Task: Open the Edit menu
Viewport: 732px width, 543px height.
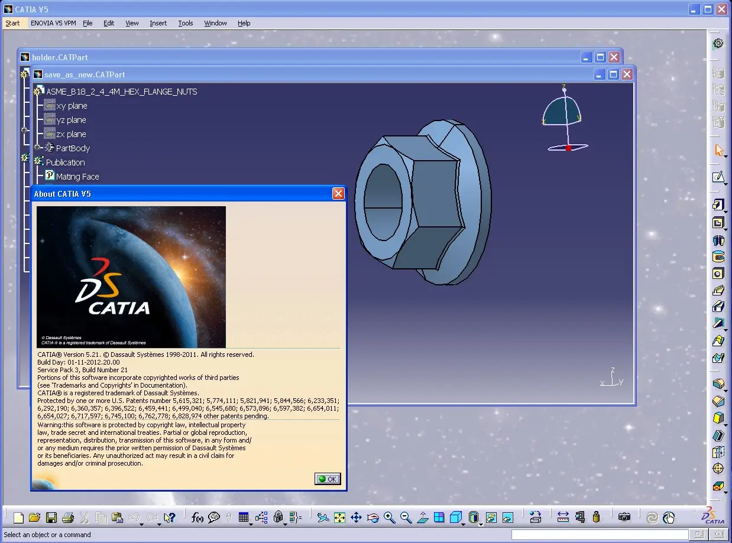Action: click(x=109, y=23)
